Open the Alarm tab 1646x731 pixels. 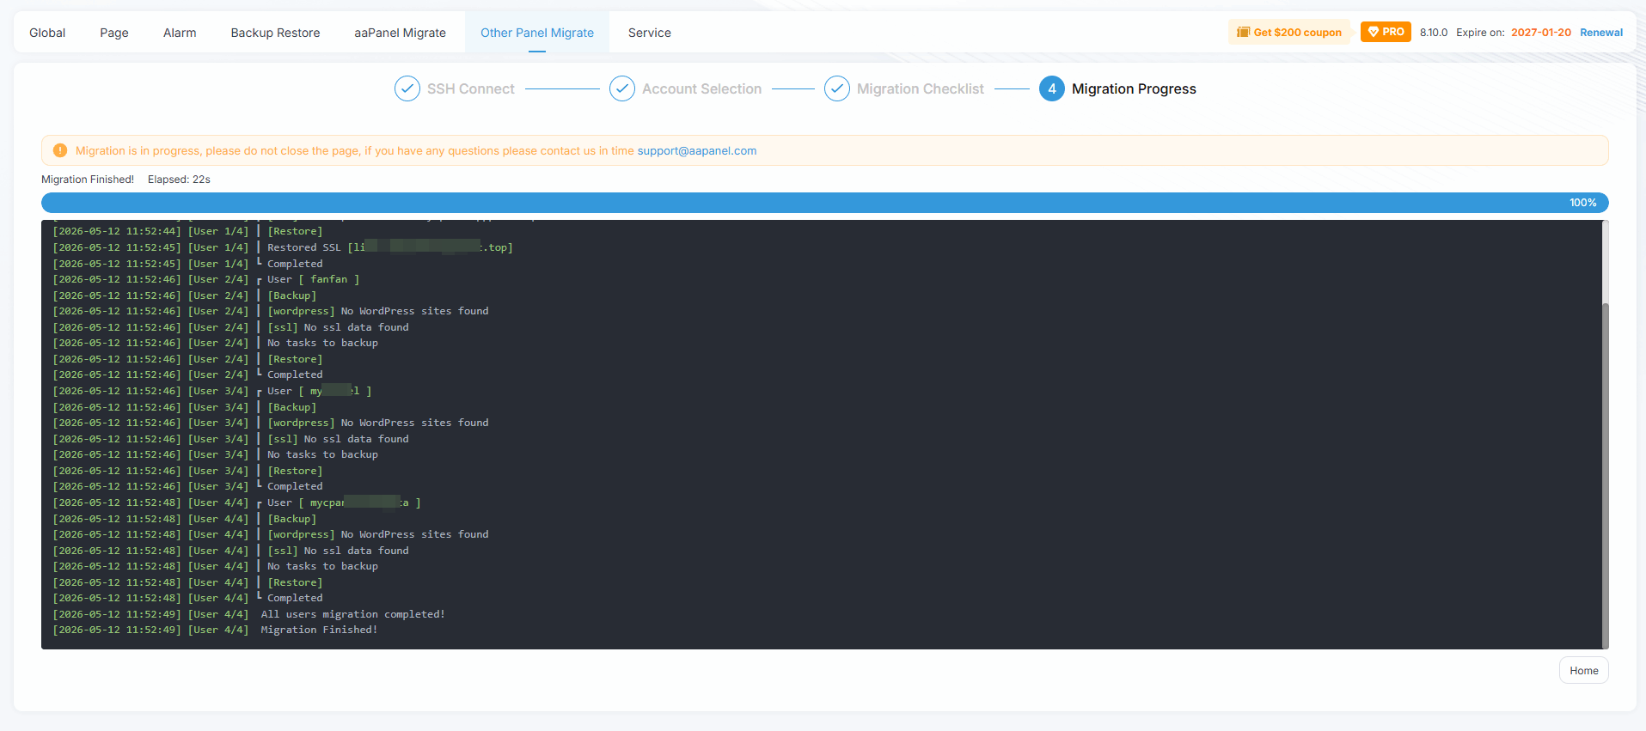click(180, 33)
